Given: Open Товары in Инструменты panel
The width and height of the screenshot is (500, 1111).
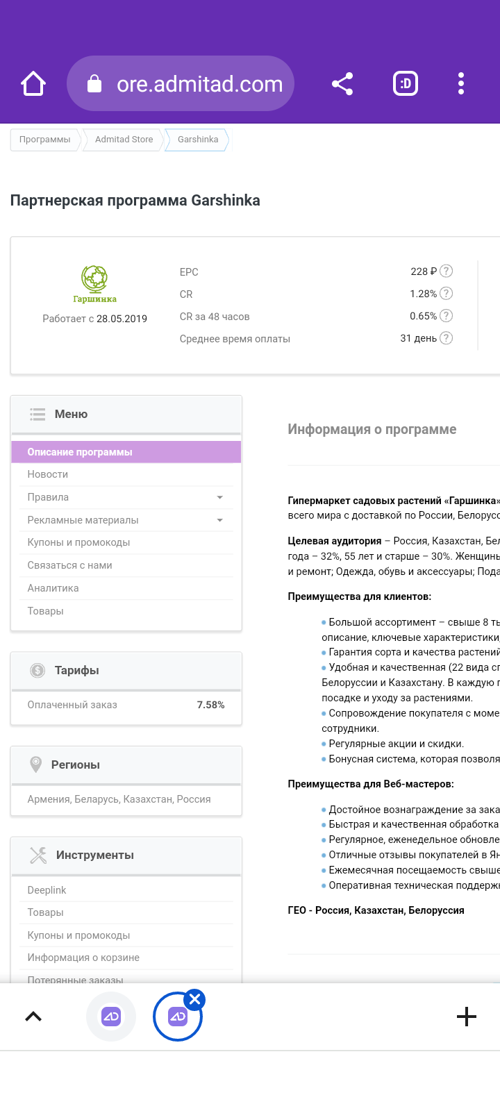Looking at the screenshot, I should point(126,912).
